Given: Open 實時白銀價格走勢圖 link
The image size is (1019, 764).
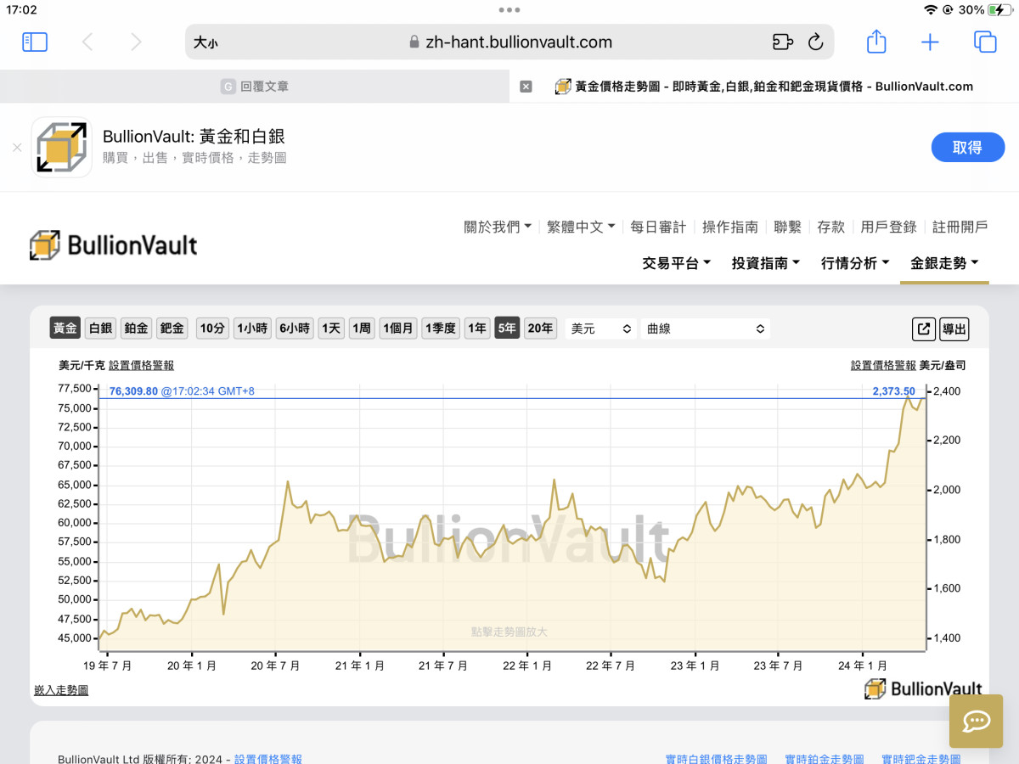Looking at the screenshot, I should tap(717, 759).
